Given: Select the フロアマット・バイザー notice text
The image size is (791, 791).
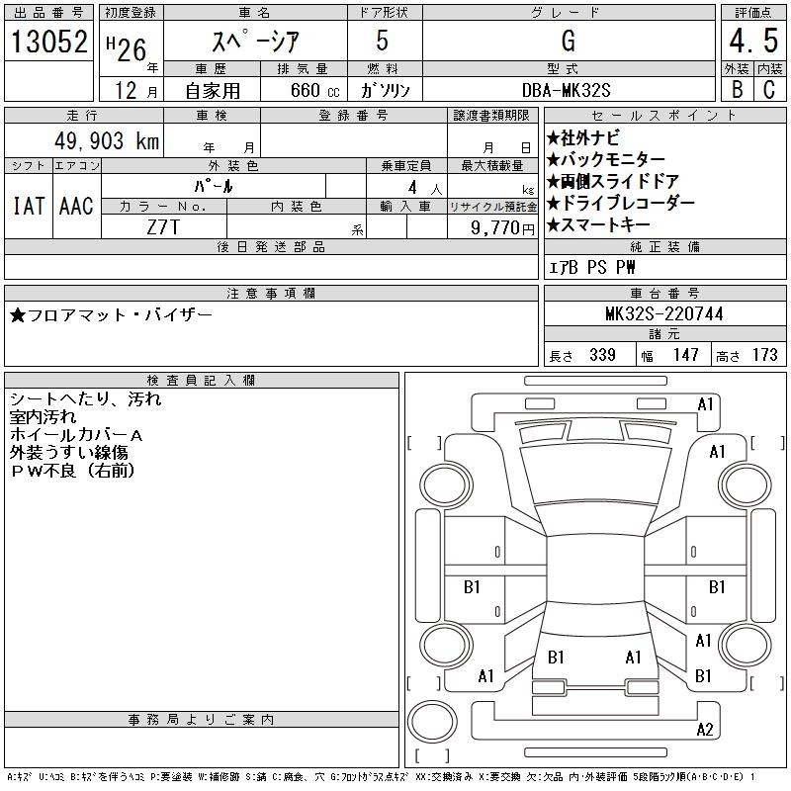Looking at the screenshot, I should [x=111, y=315].
